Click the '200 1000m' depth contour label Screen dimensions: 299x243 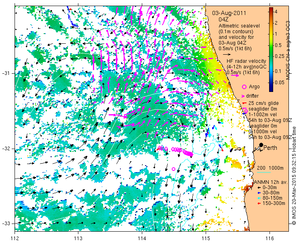(x=270, y=168)
